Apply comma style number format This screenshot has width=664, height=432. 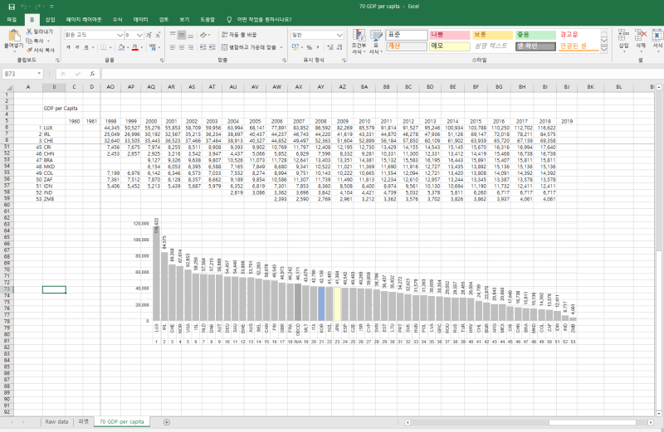point(318,47)
